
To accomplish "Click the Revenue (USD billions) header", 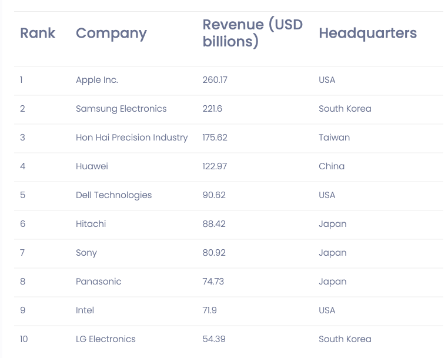I will tap(252, 33).
